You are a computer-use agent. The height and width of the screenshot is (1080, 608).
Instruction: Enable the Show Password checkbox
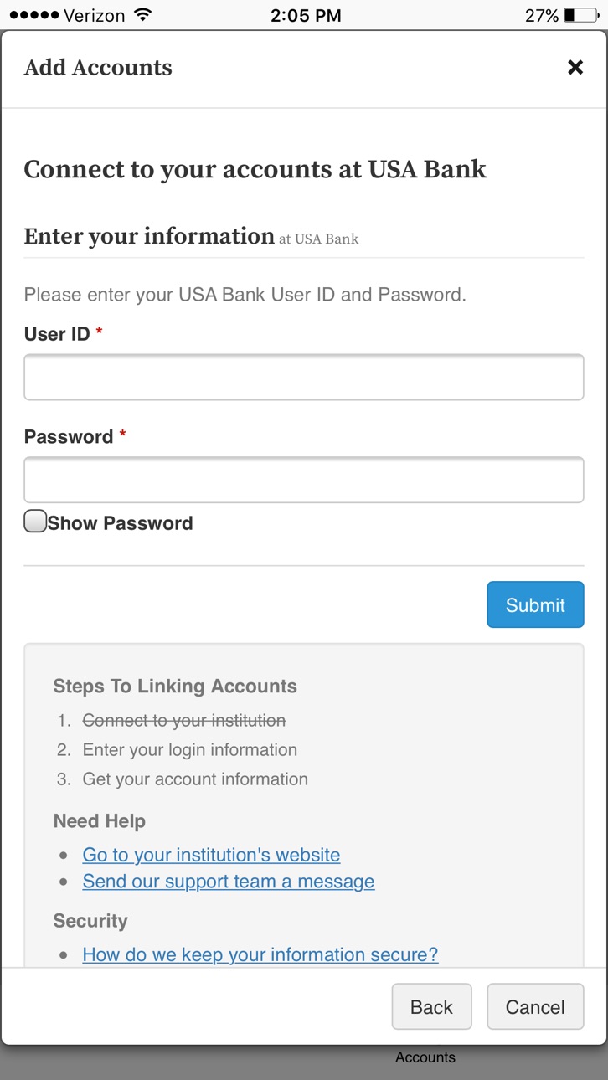point(35,522)
